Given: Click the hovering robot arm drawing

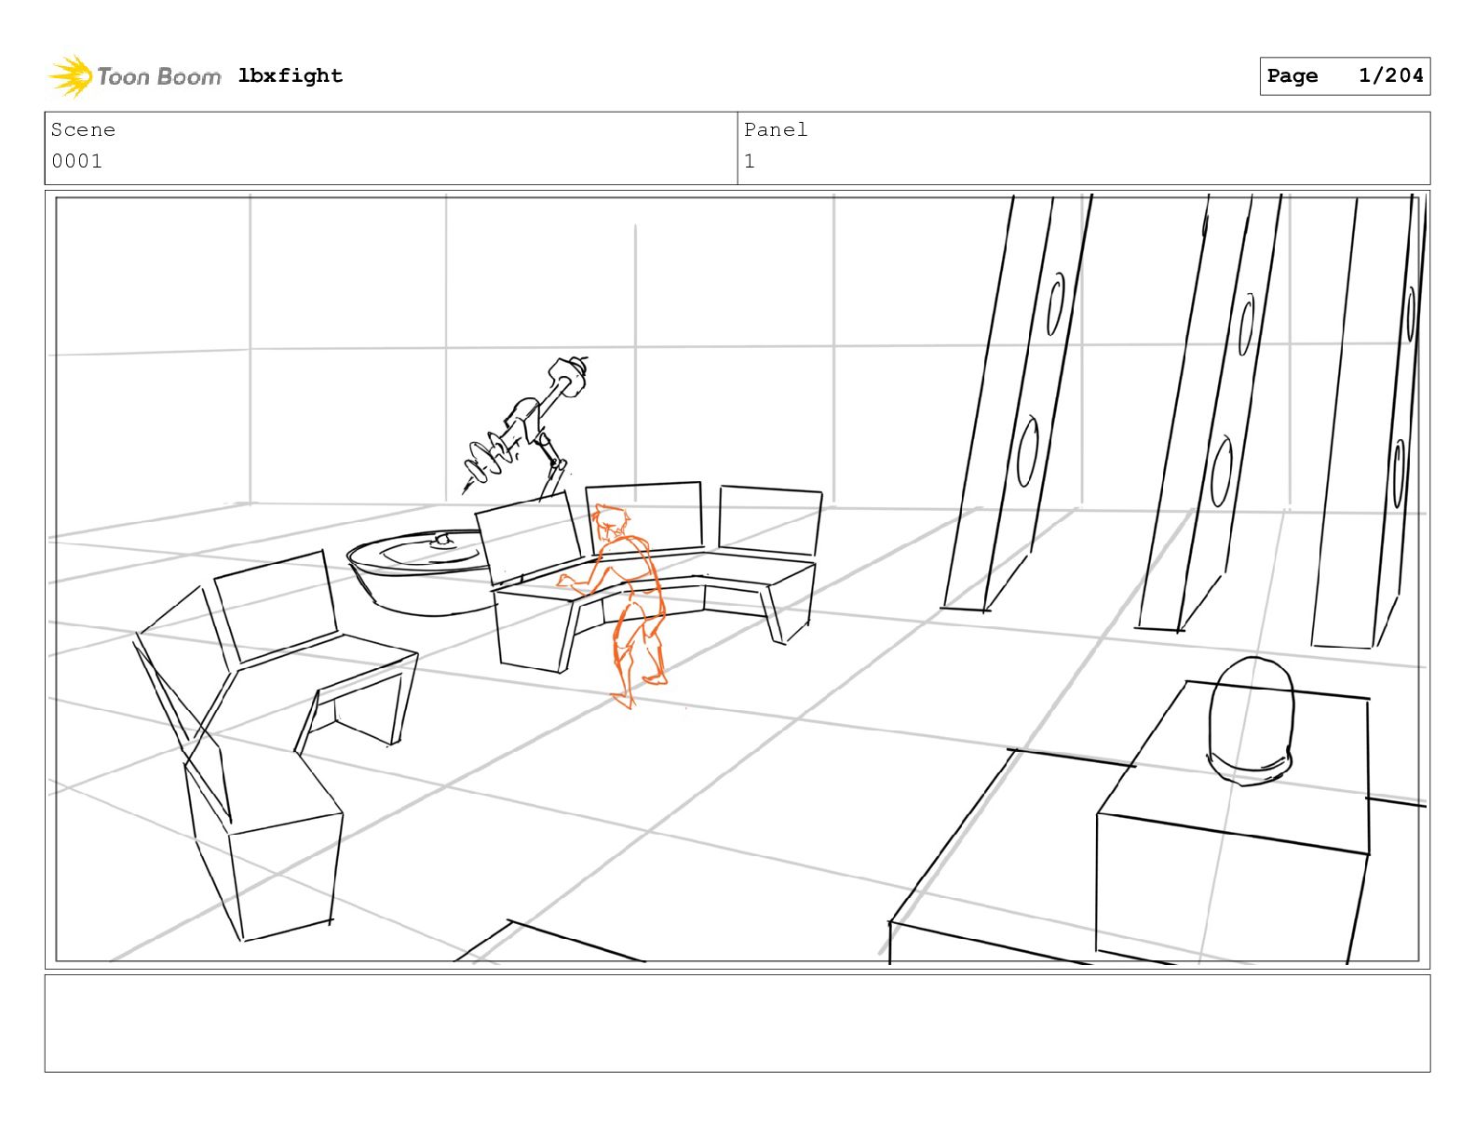Looking at the screenshot, I should 526,426.
